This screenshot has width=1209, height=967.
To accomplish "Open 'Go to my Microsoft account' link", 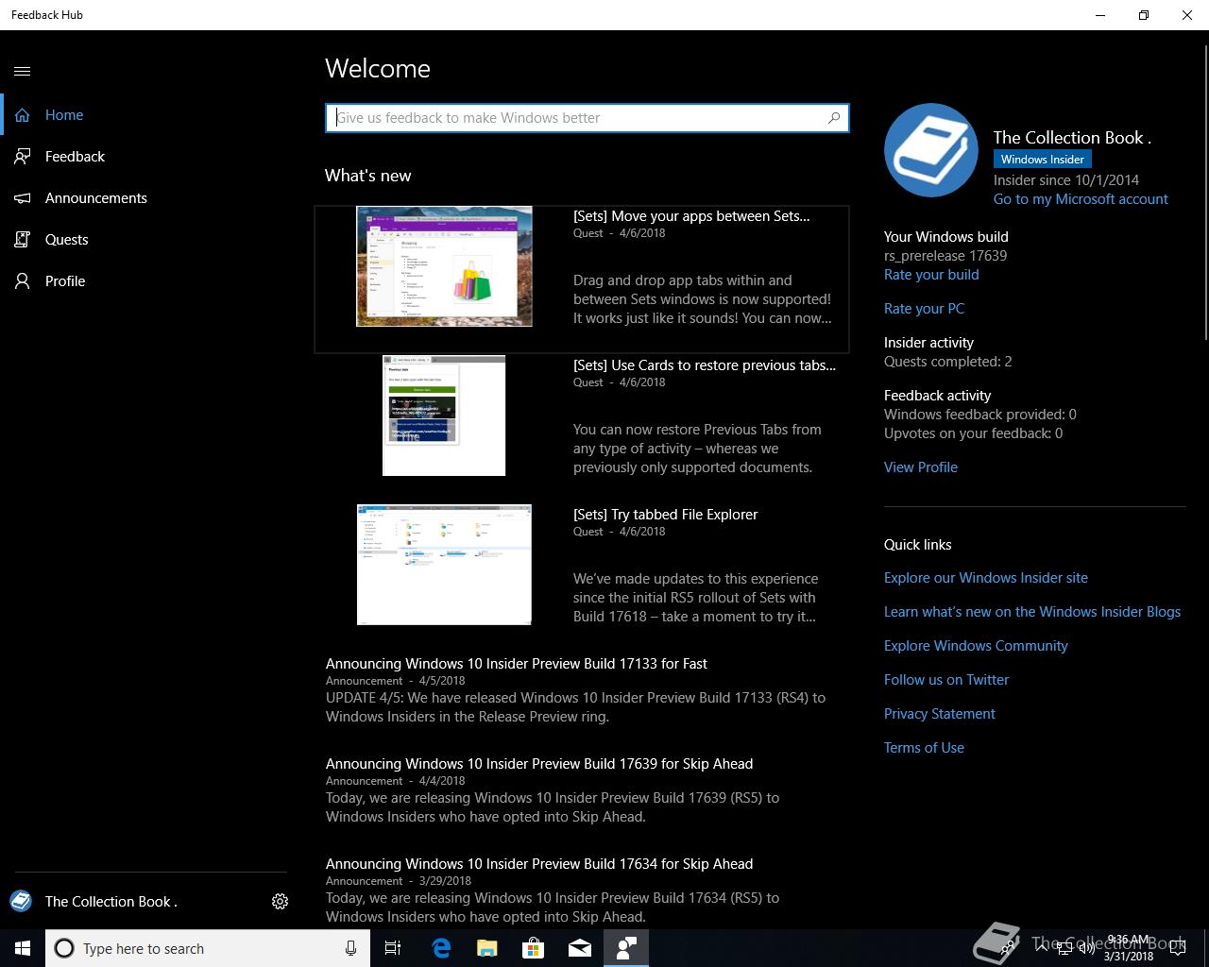I will pyautogui.click(x=1081, y=199).
